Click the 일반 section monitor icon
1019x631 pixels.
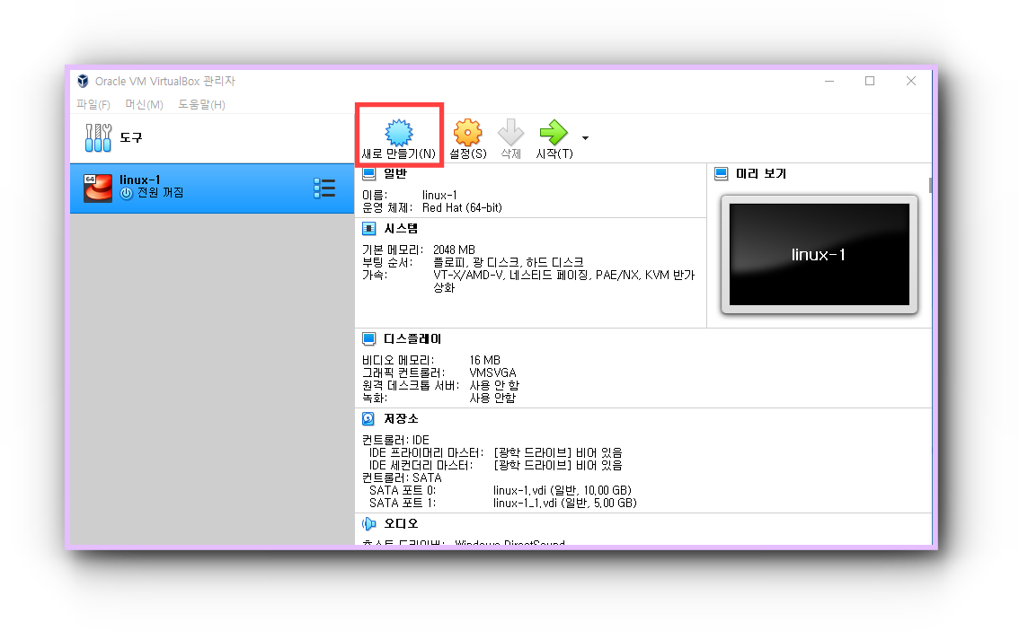pyautogui.click(x=368, y=173)
